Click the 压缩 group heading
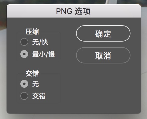The height and width of the screenshot is (119, 147). click(32, 32)
